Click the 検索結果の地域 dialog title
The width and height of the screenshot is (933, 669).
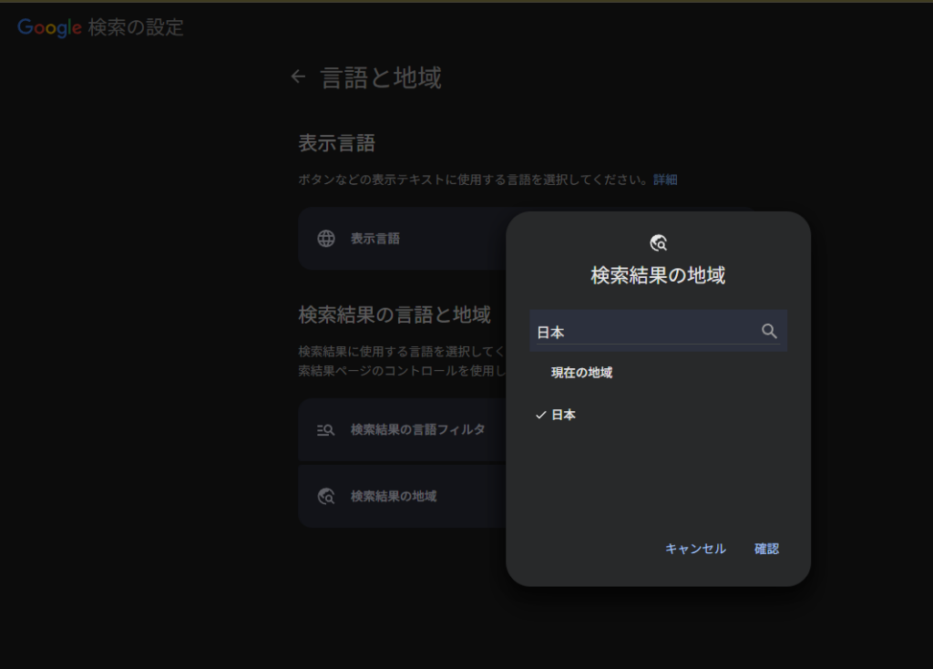pos(658,275)
